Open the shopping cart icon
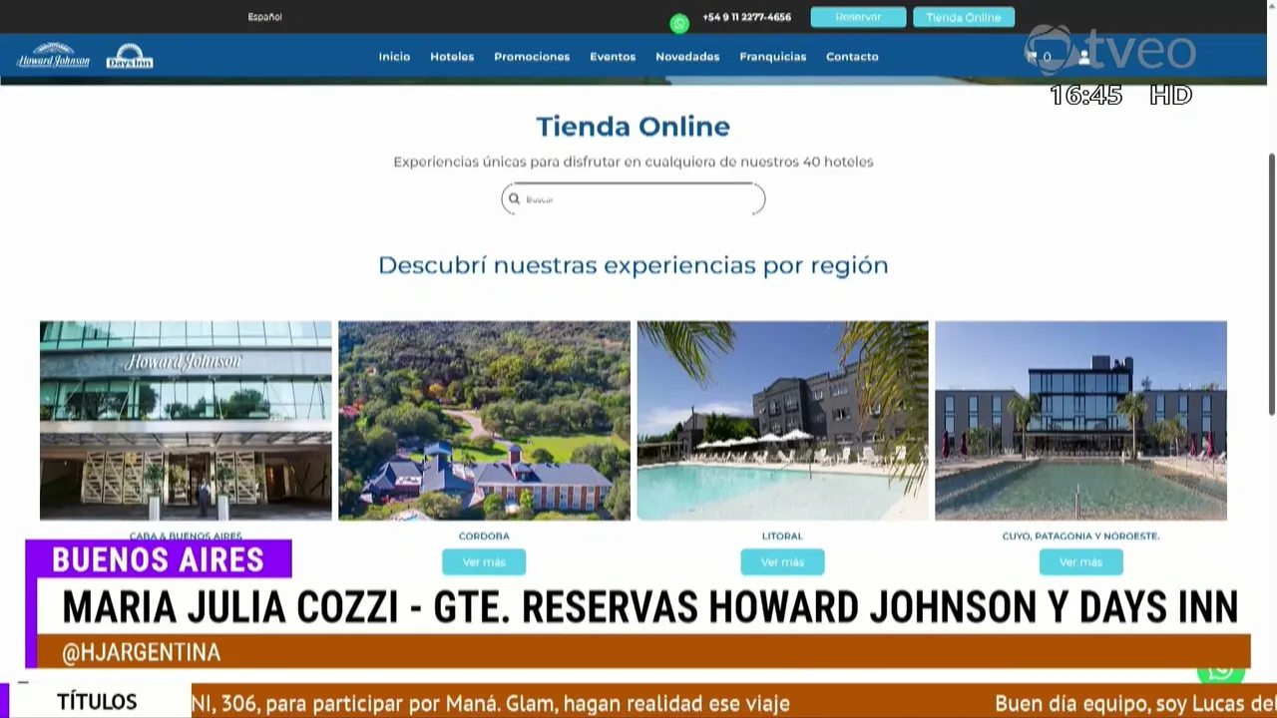Image resolution: width=1277 pixels, height=718 pixels. click(x=1033, y=57)
